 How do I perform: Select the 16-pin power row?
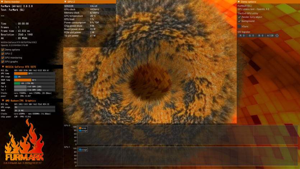89,36
